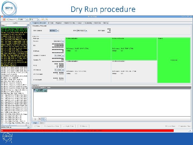The image size is (193, 145).
Task: Select the zoom magnifier tool below the graph
Action: [43, 119]
